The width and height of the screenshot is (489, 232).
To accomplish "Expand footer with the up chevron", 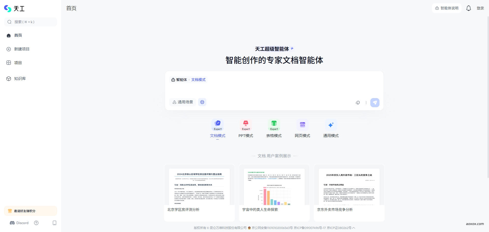I will (x=354, y=228).
